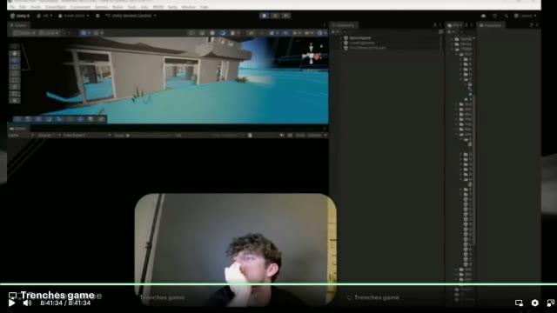Viewport: 557px width, 313px height.
Task: Open the Asset Store toolbar button
Action: pos(73,16)
